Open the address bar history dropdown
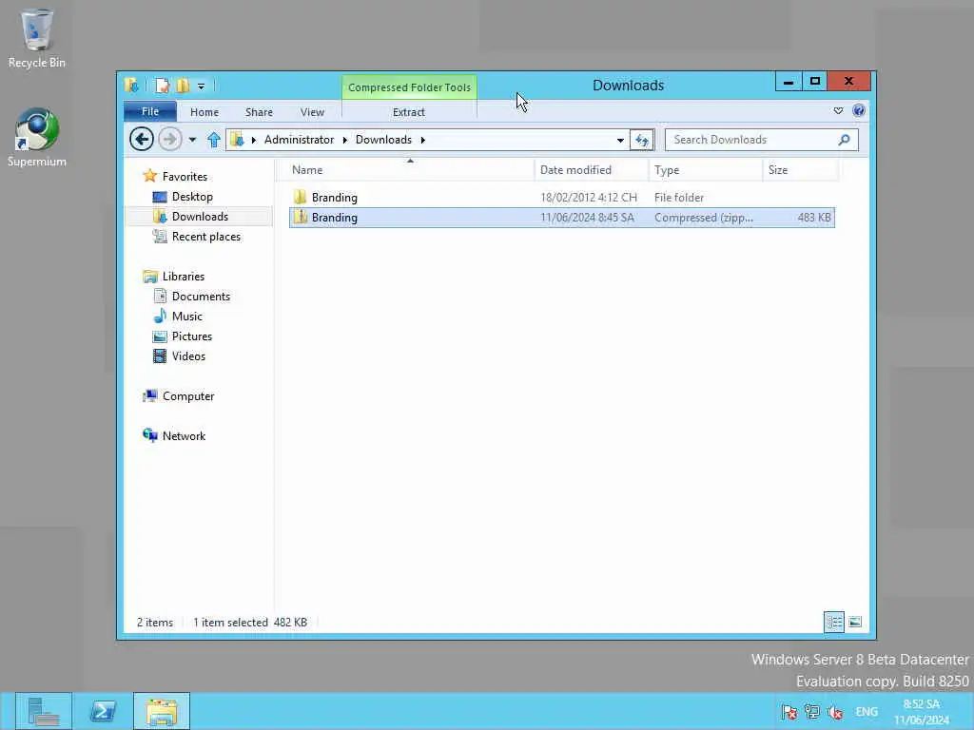The width and height of the screenshot is (974, 730). coord(620,141)
